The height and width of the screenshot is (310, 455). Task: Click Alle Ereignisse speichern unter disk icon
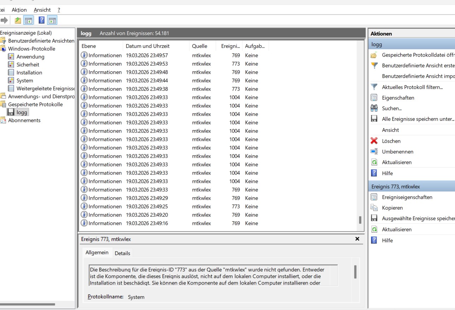coord(374,119)
